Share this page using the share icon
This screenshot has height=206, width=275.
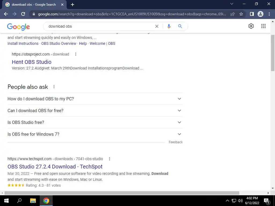pos(233,14)
